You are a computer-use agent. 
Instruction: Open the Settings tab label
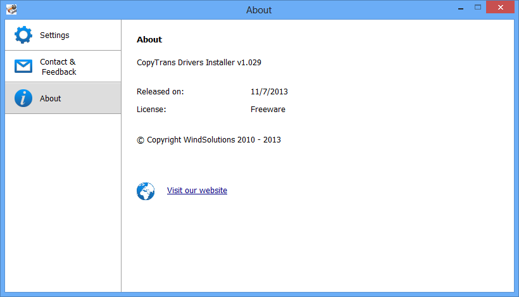[54, 35]
